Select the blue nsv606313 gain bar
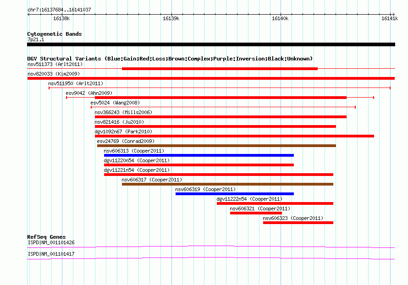The image size is (408, 285). tap(199, 155)
